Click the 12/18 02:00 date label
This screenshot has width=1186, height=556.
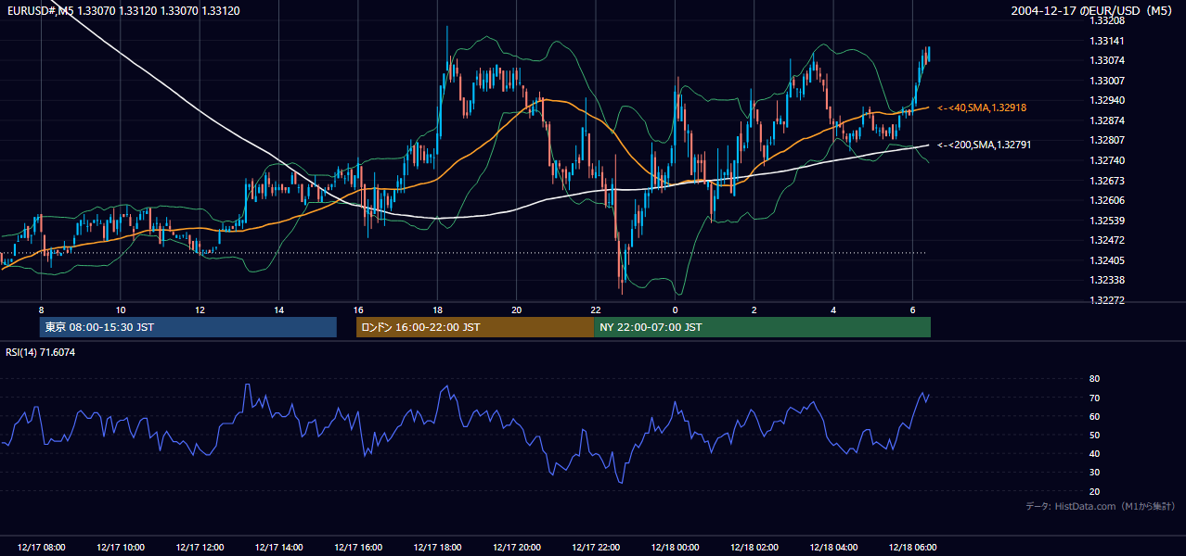click(754, 548)
